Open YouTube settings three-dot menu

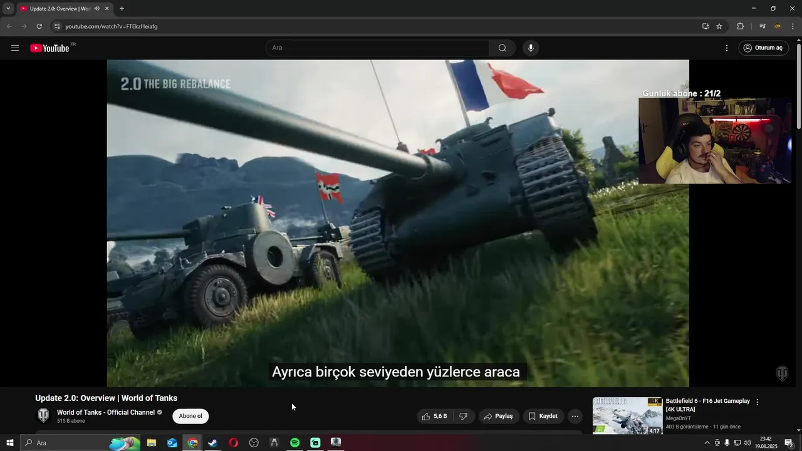click(727, 48)
